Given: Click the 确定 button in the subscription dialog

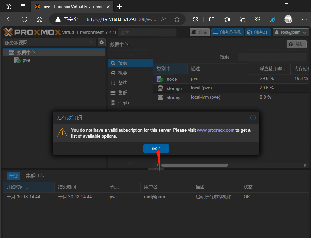Looking at the screenshot, I should coord(156,149).
